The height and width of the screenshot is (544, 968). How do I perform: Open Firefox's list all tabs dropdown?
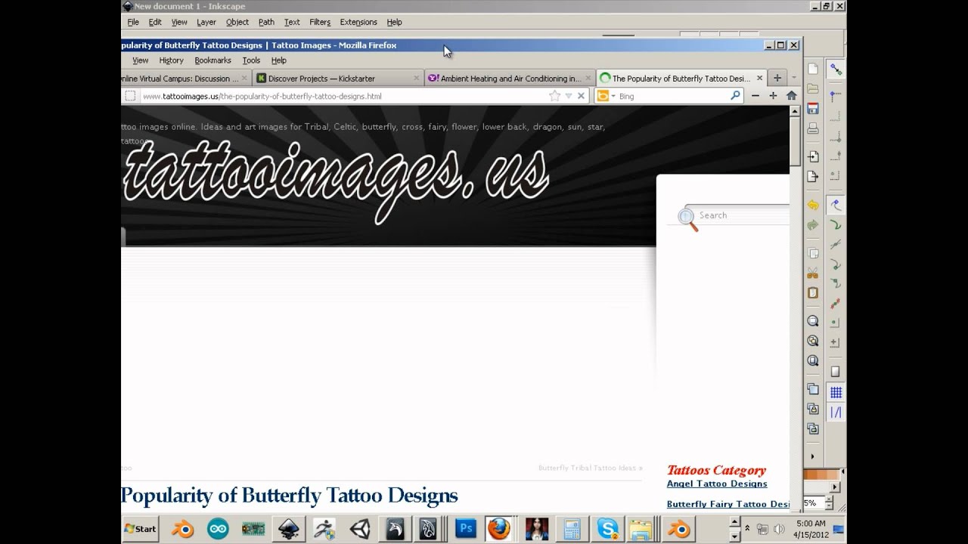[x=793, y=78]
